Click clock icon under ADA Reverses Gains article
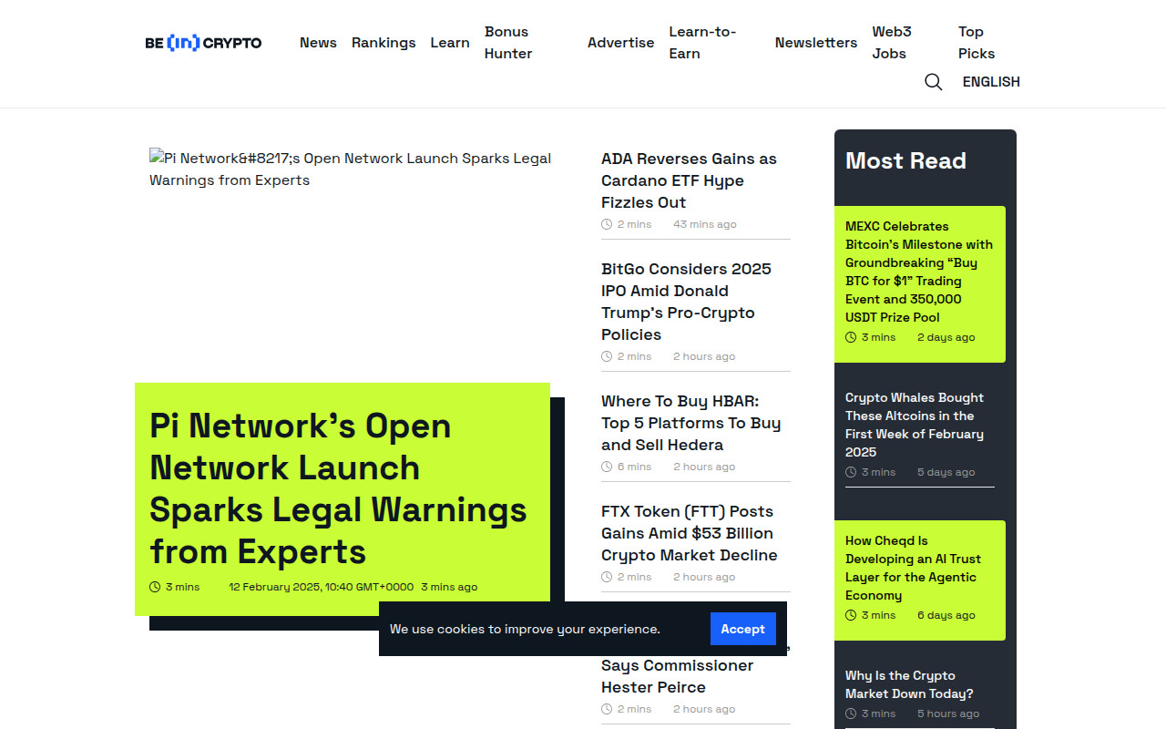The image size is (1166, 729). 607,224
